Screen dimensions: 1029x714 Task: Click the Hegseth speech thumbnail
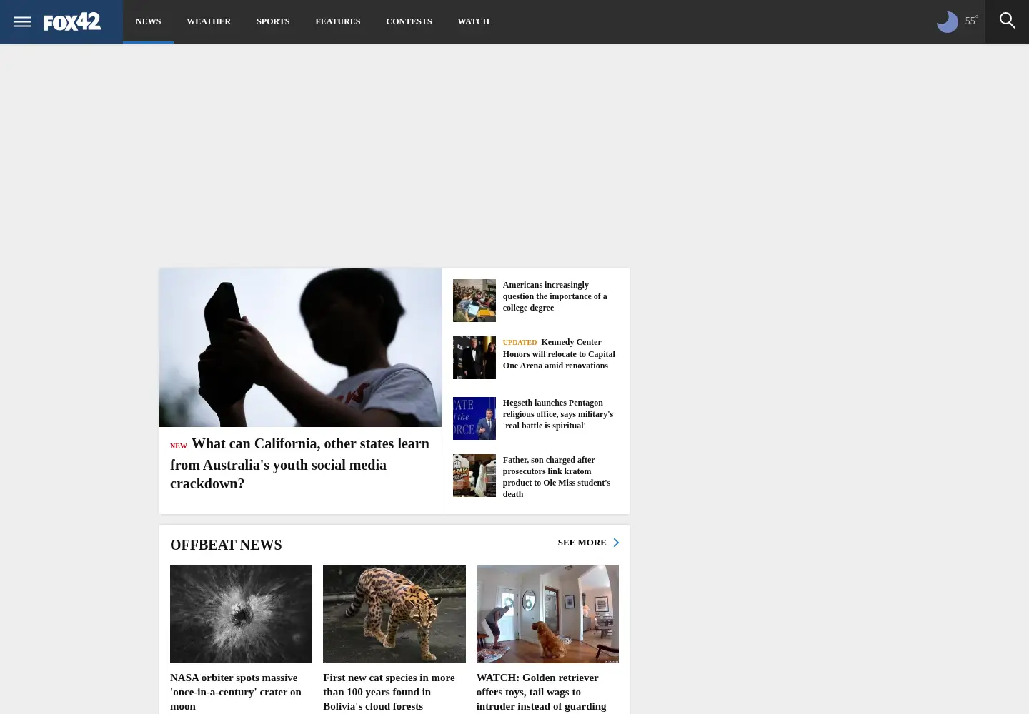pyautogui.click(x=474, y=418)
